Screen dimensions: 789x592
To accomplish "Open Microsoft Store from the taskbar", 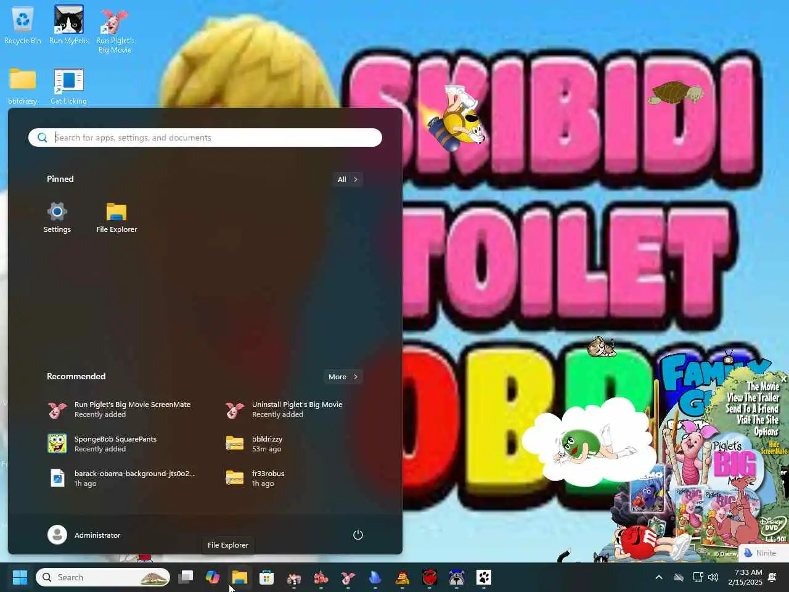I will click(x=267, y=577).
